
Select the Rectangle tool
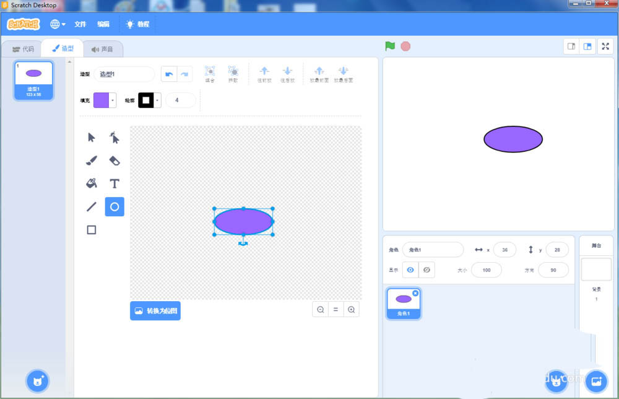pos(91,229)
